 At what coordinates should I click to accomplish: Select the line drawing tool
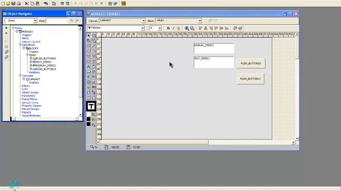(x=94, y=46)
